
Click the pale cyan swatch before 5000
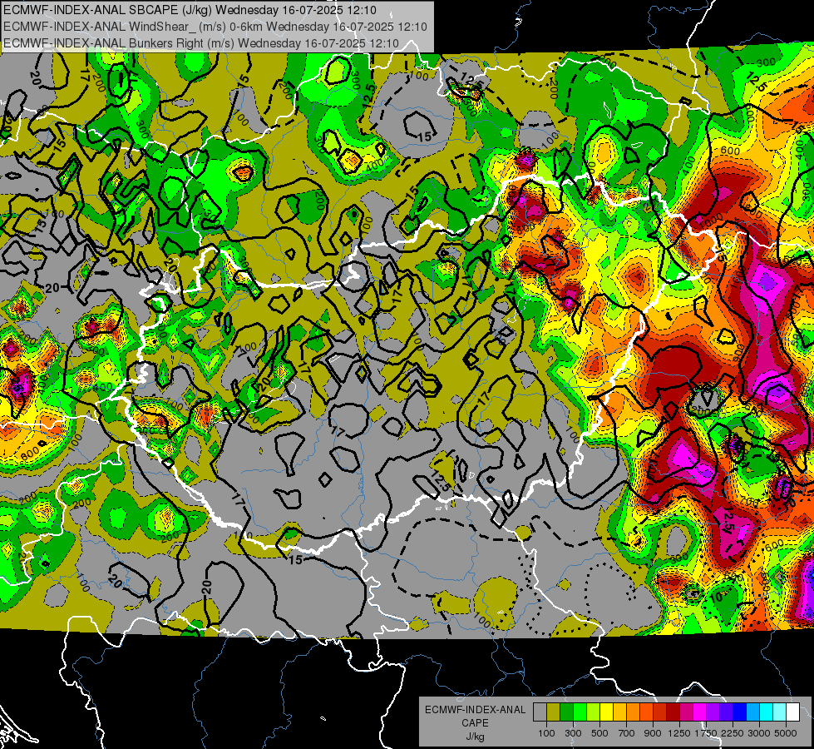tap(780, 712)
